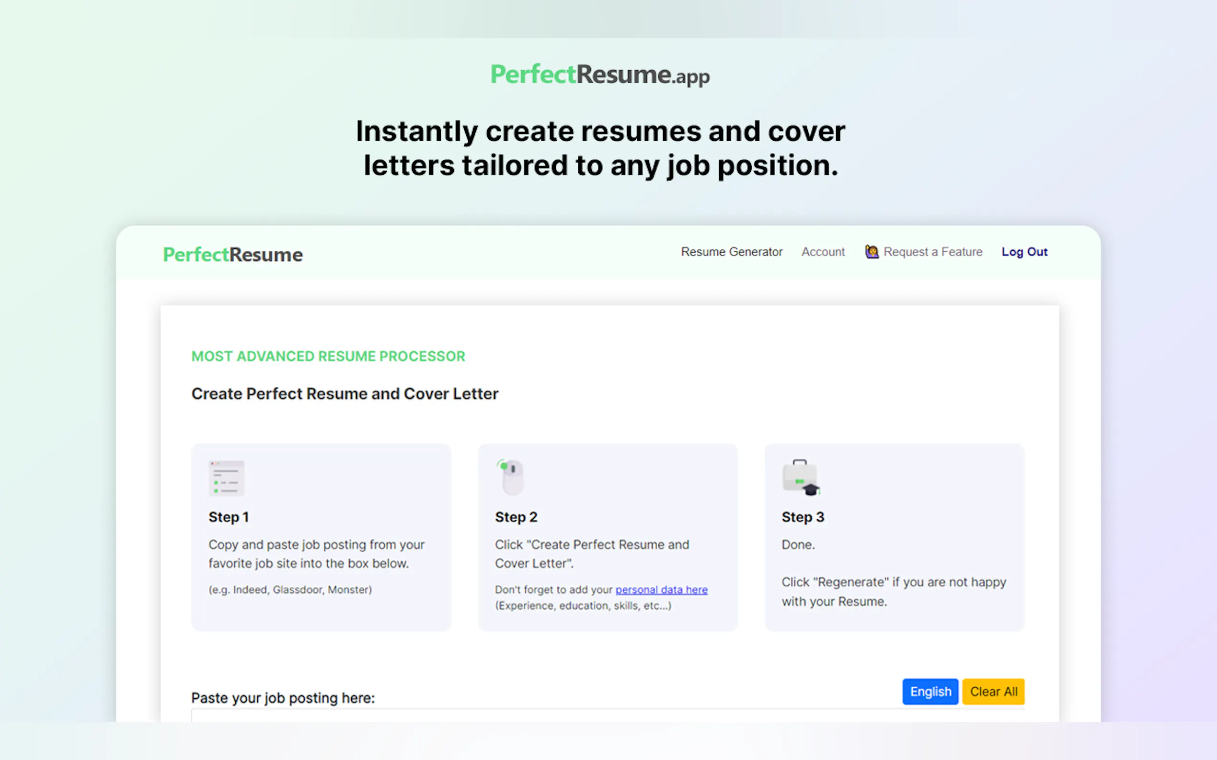Click the Request a Feature emoji icon
Screen dimensions: 1217x760
pyautogui.click(x=872, y=251)
